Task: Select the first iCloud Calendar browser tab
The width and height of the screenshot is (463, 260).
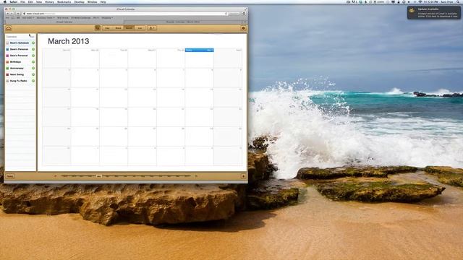Action: (64, 22)
